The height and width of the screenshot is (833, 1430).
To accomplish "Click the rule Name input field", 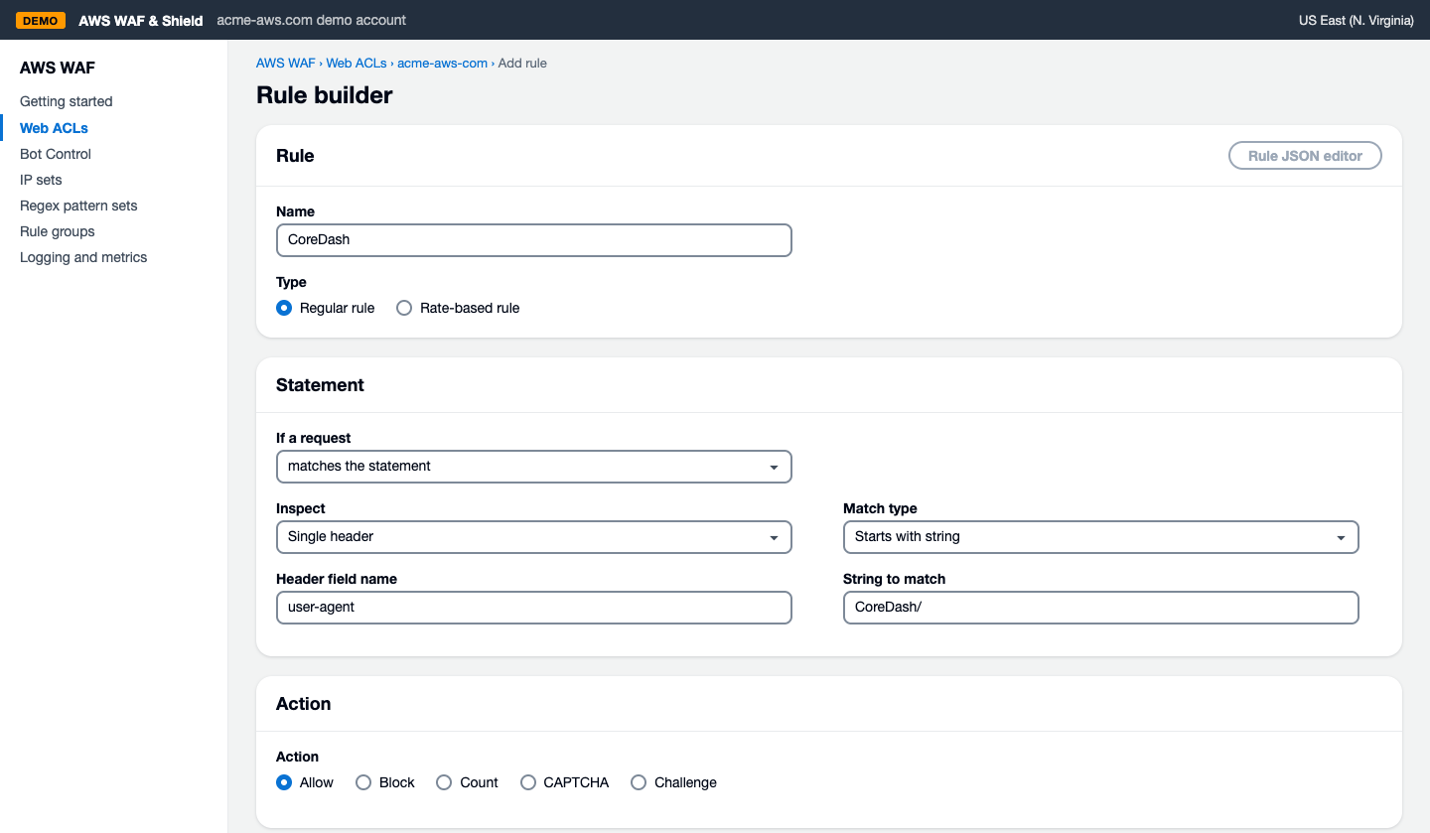I will [x=534, y=240].
